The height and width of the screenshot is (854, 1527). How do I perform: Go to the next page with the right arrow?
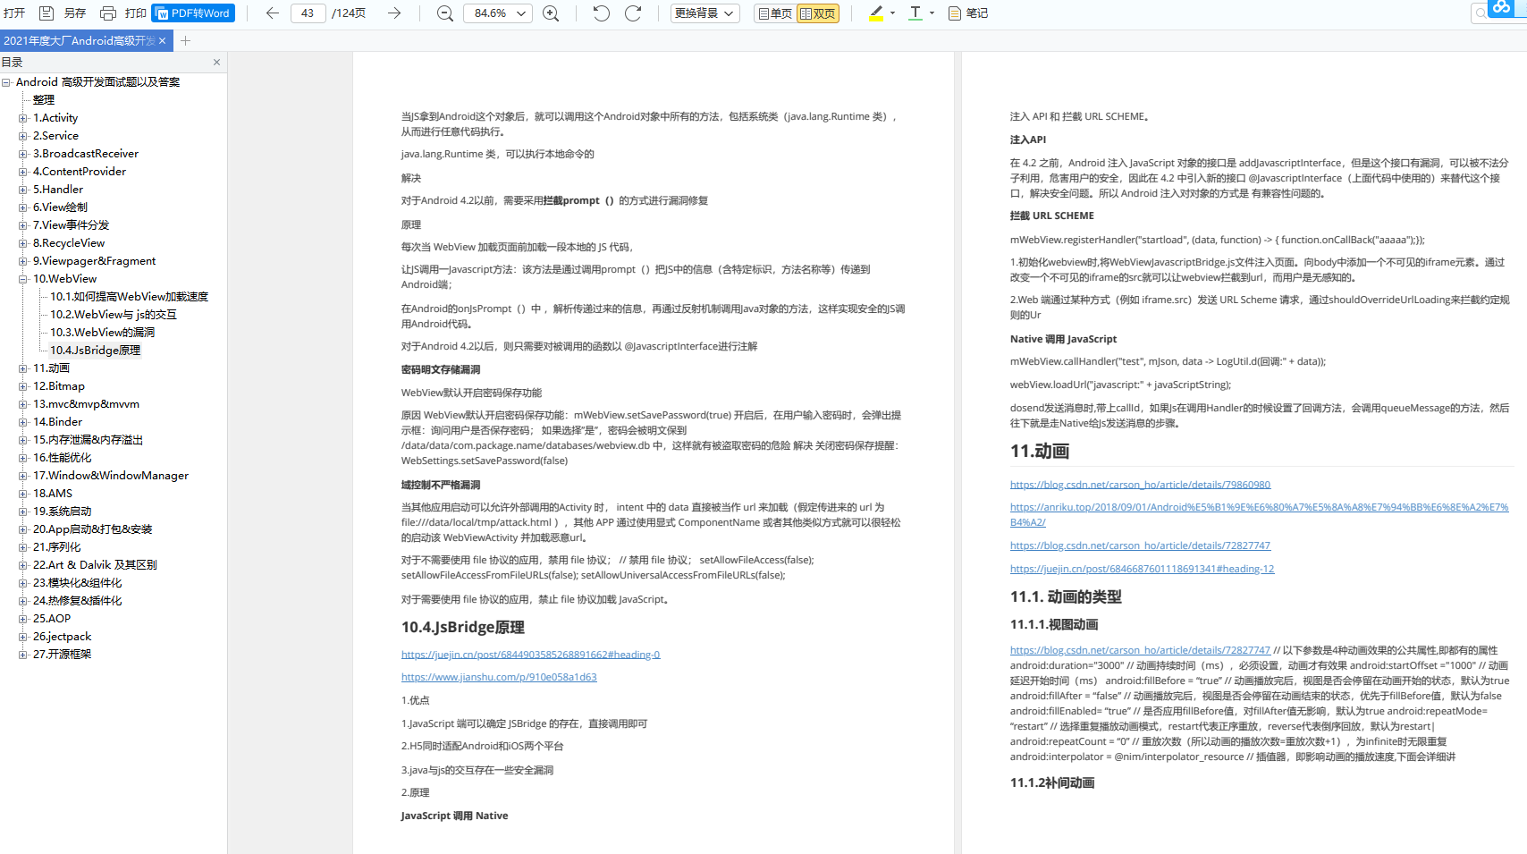coord(394,13)
